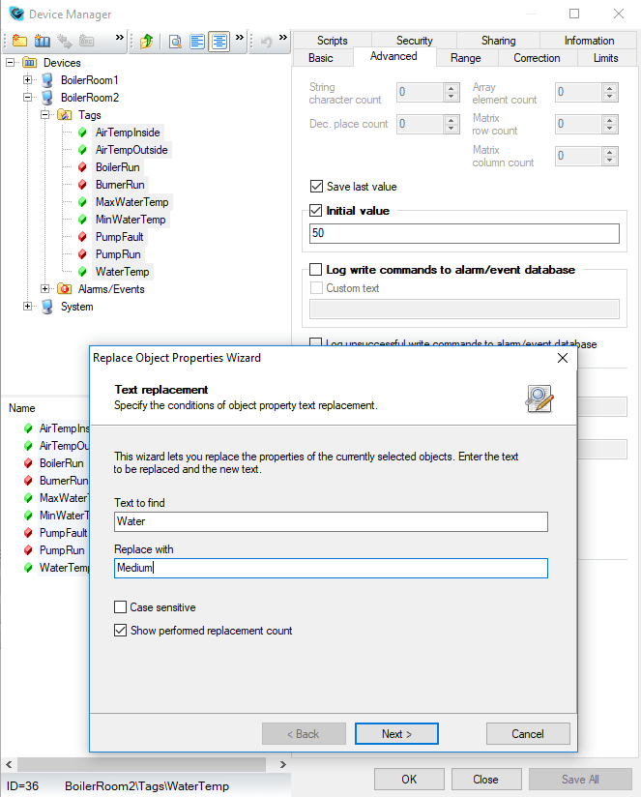
Task: Click the folder-up green arrow icon
Action: pos(147,41)
